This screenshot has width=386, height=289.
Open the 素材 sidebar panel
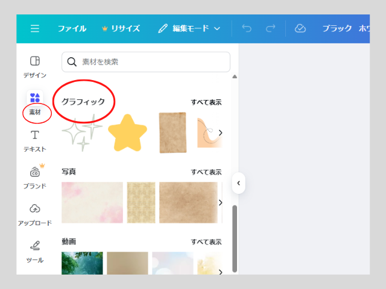pyautogui.click(x=35, y=104)
